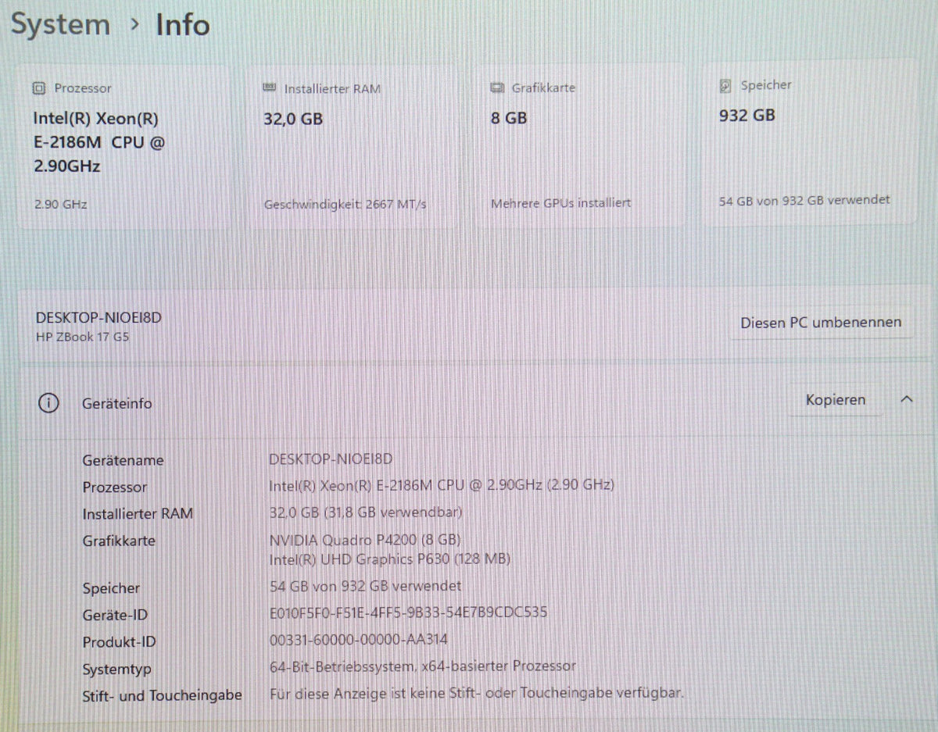Click text '54 GB von 932 GB verwendet' in Speicher card
The width and height of the screenshot is (938, 732).
click(804, 200)
